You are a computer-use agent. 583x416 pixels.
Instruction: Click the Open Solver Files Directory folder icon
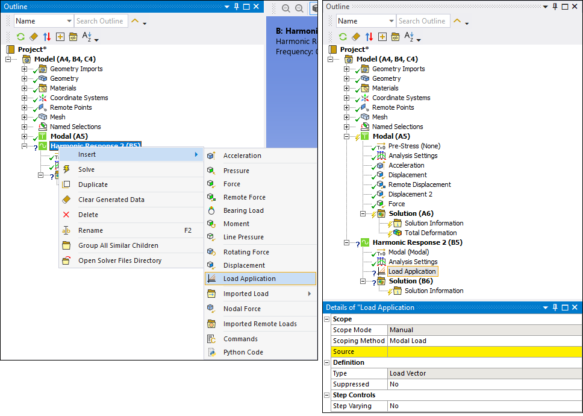[x=66, y=260]
